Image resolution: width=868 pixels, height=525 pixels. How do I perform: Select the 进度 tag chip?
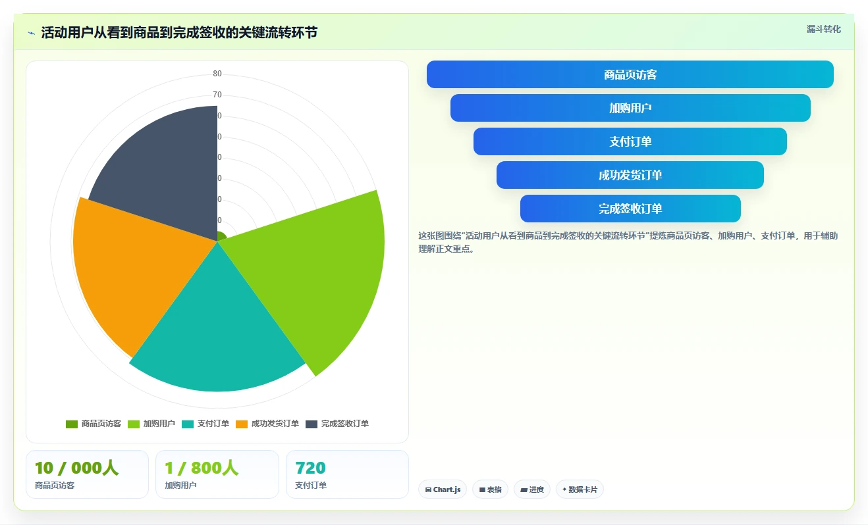point(532,489)
